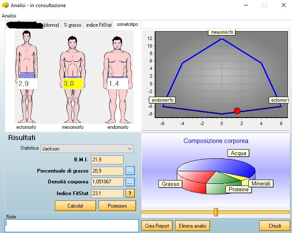This screenshot has width=292, height=233.
Task: Click the Risultati heading
Action: pos(22,138)
